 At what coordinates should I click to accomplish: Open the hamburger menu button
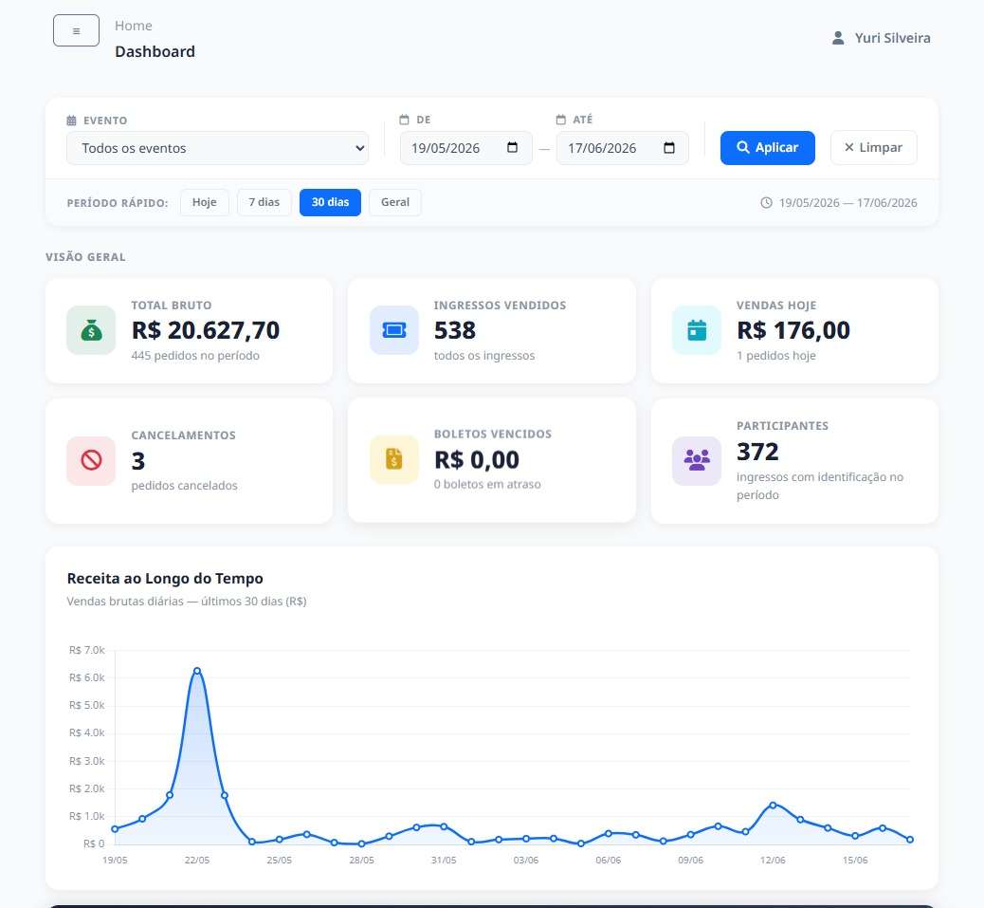(x=76, y=30)
